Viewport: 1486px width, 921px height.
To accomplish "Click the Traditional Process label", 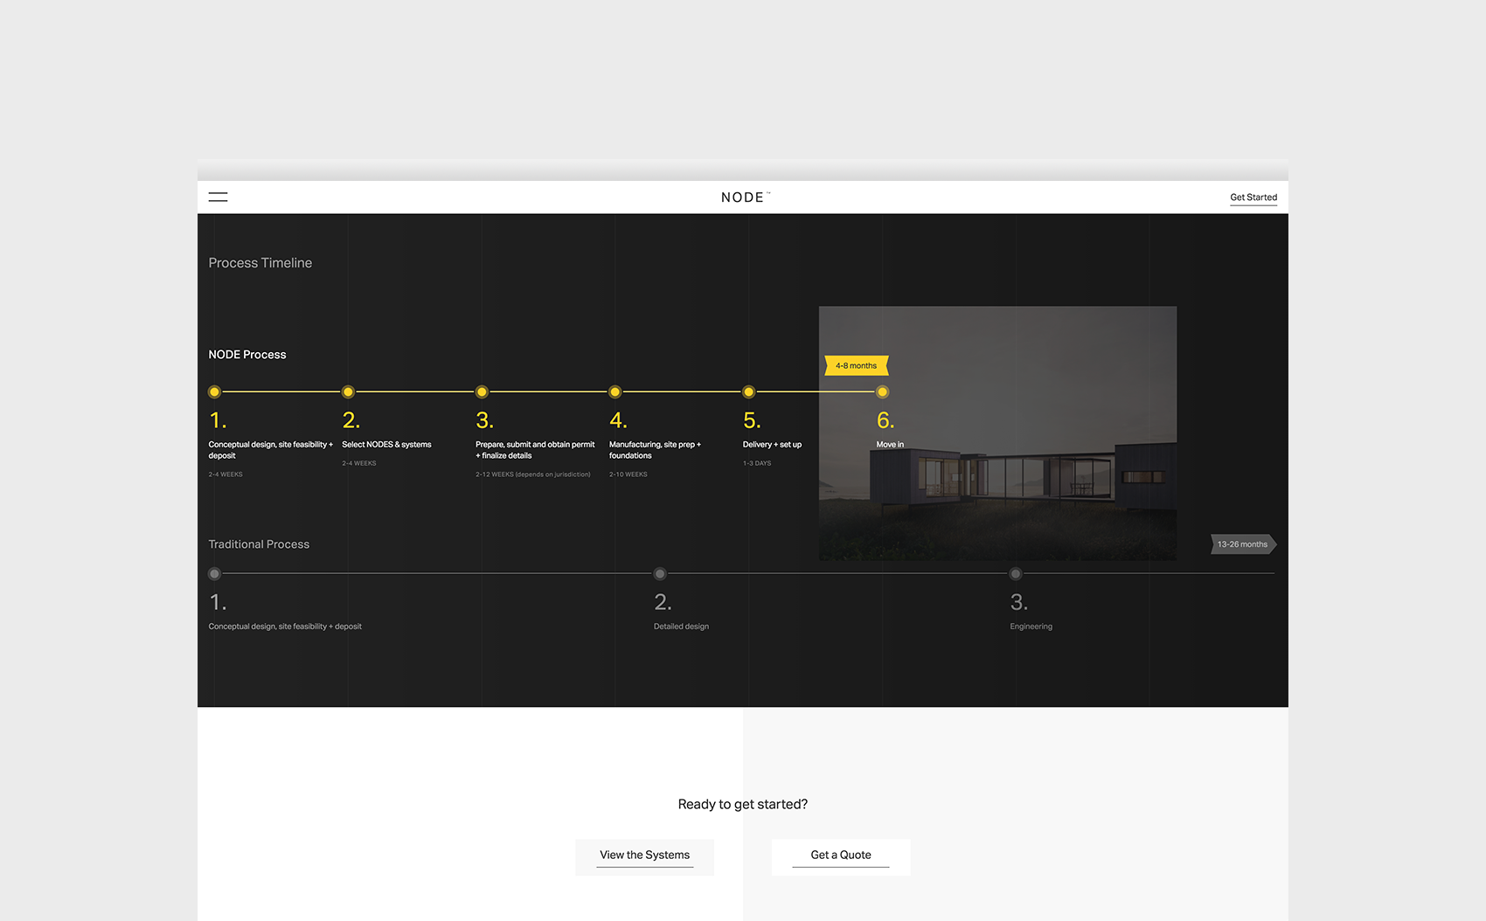I will 259,544.
